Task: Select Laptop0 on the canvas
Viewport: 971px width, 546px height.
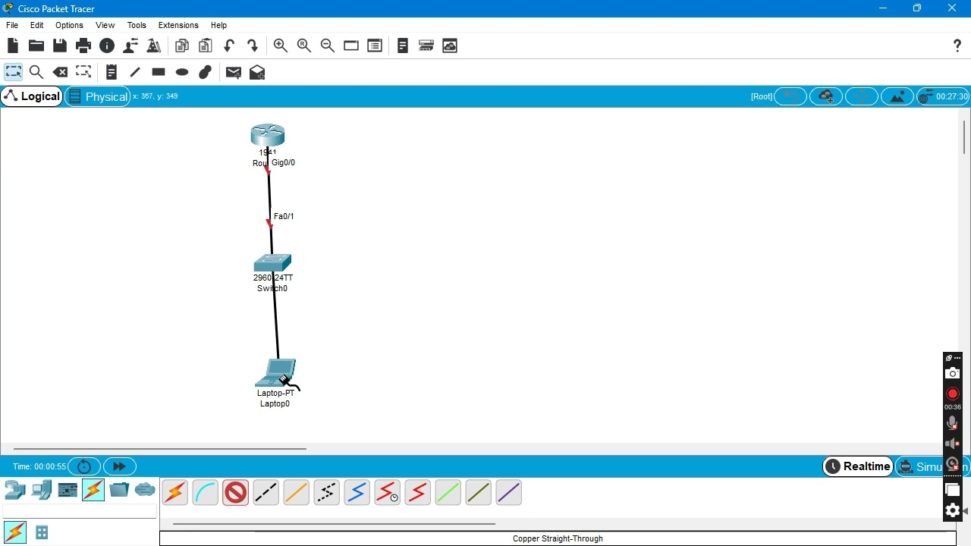Action: [276, 372]
